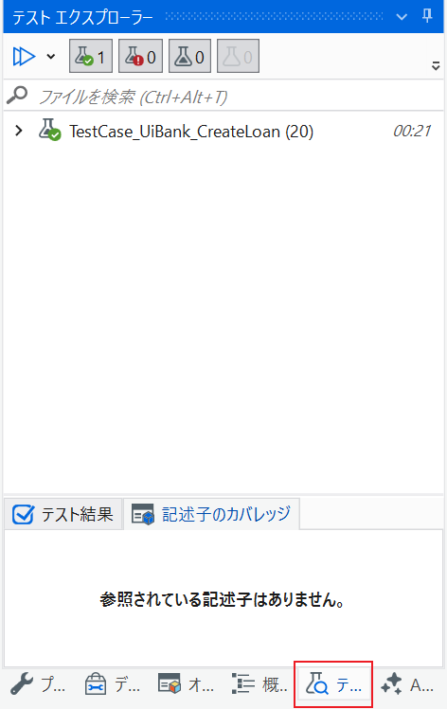Viewport: 447px width, 709px height.
Task: Run all tests with the play icon
Action: tap(24, 57)
